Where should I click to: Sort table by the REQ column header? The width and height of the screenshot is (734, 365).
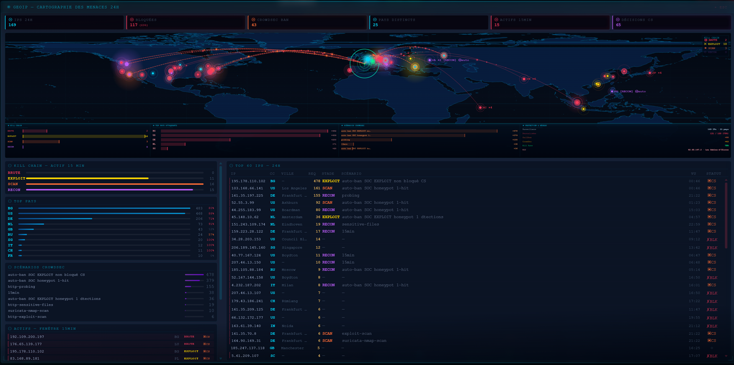click(312, 174)
